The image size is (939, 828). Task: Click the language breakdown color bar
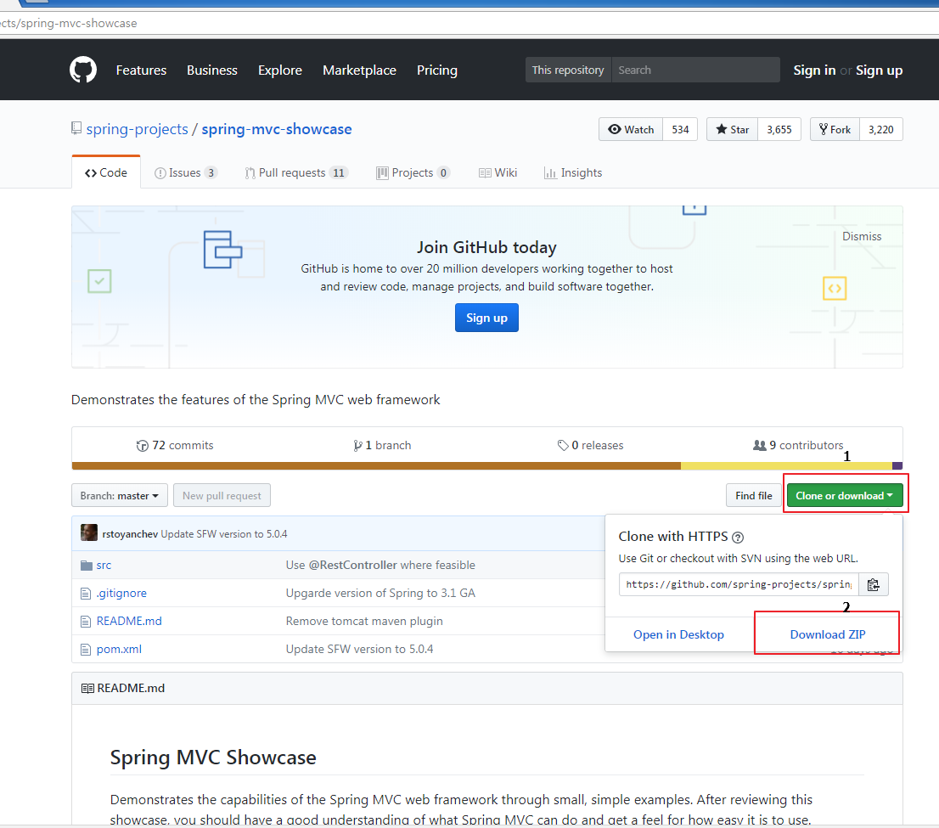[x=486, y=466]
